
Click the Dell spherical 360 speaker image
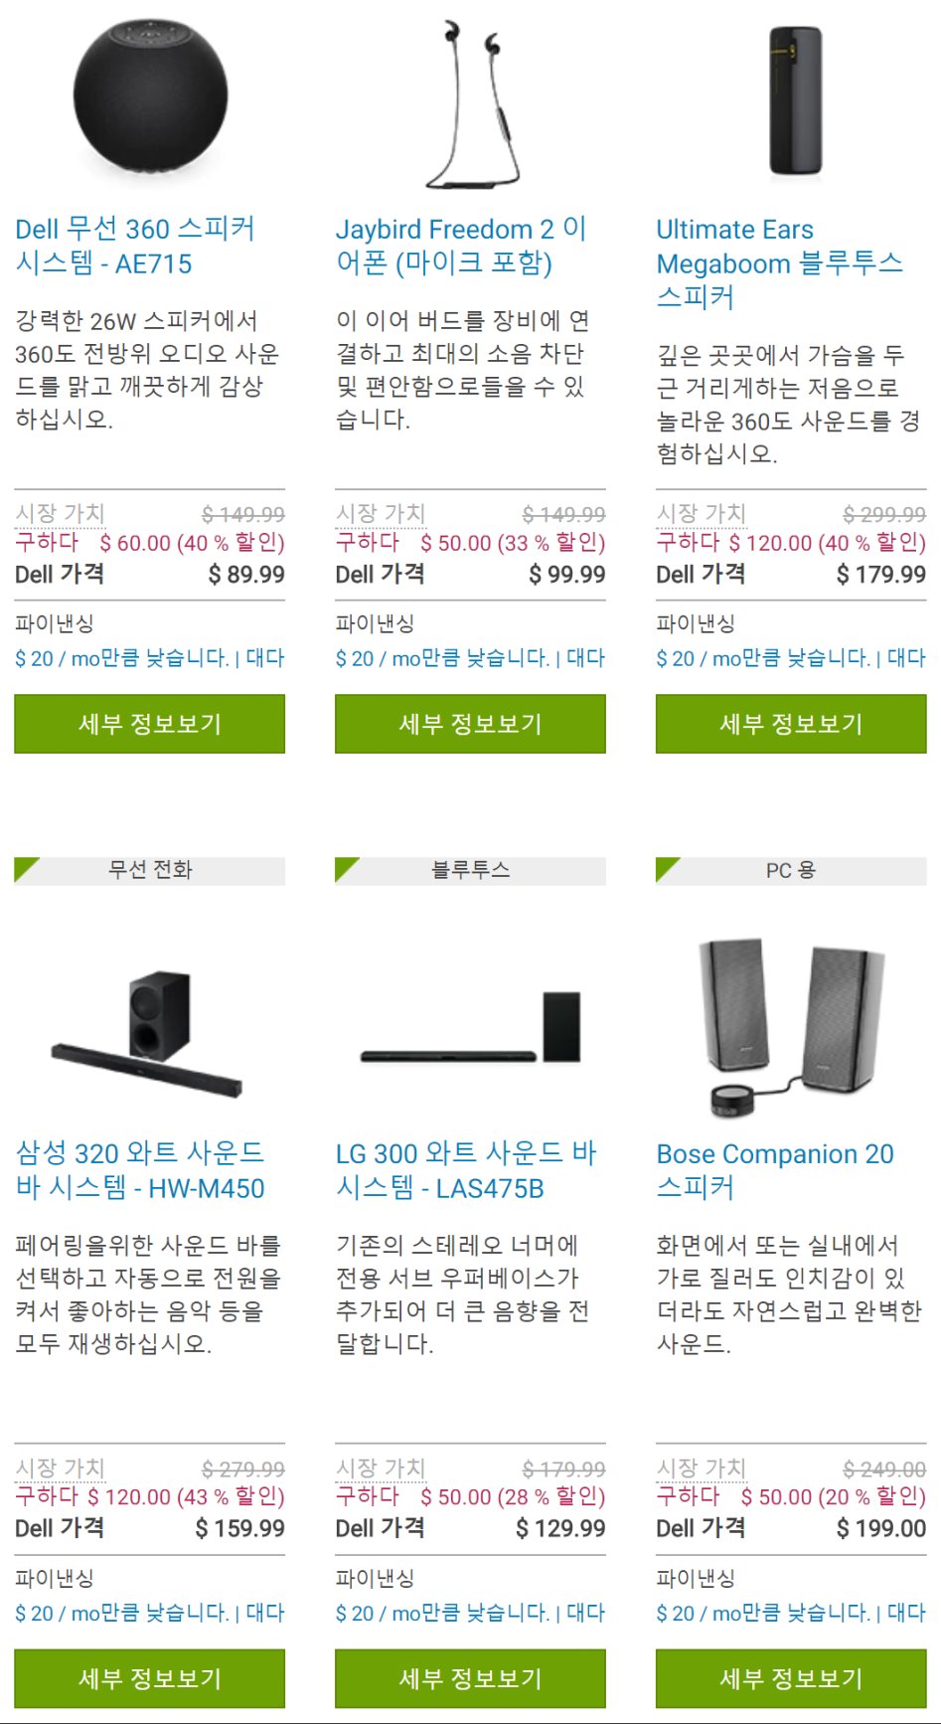click(x=150, y=98)
